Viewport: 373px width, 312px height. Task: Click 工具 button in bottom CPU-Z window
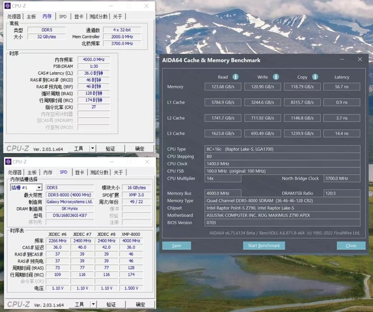click(79, 304)
